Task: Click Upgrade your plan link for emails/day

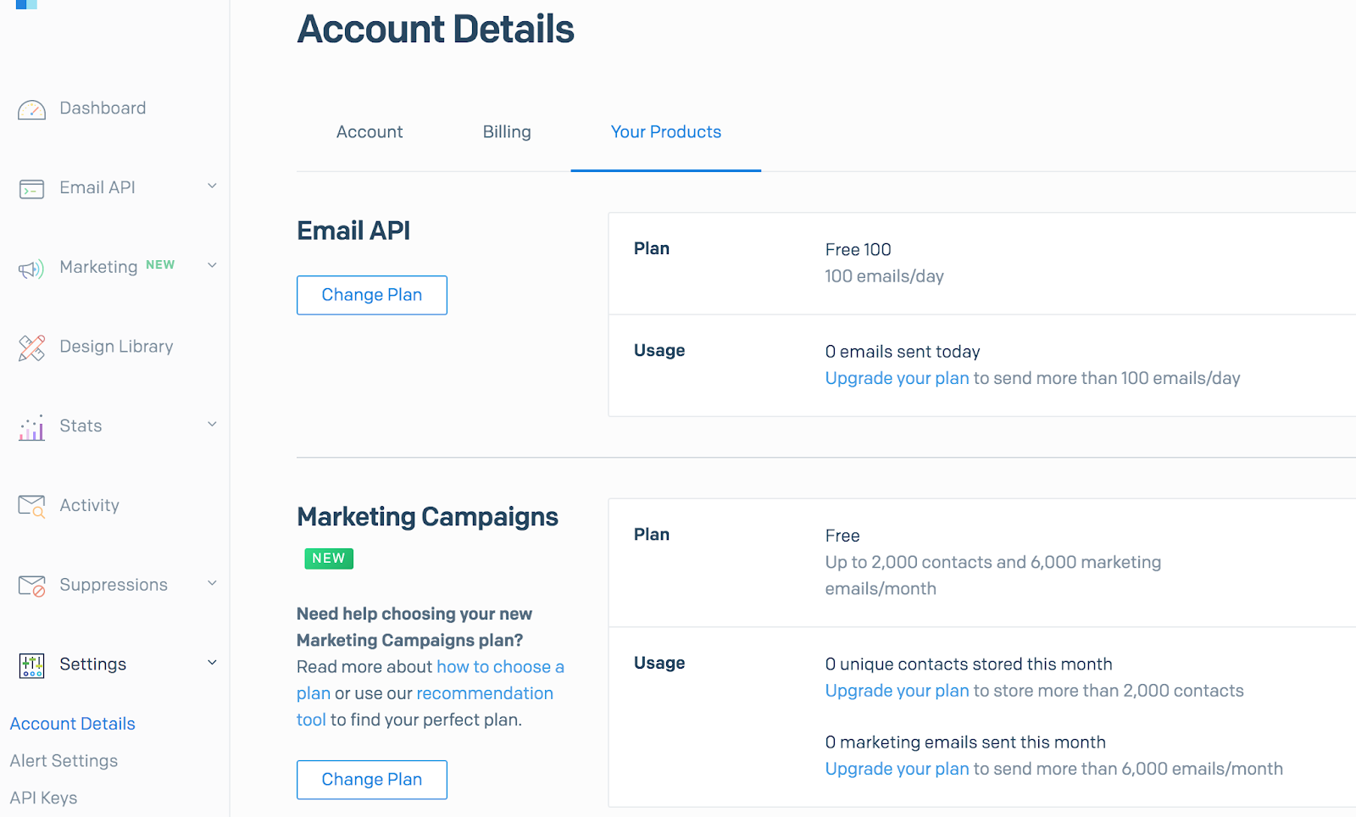Action: 897,378
